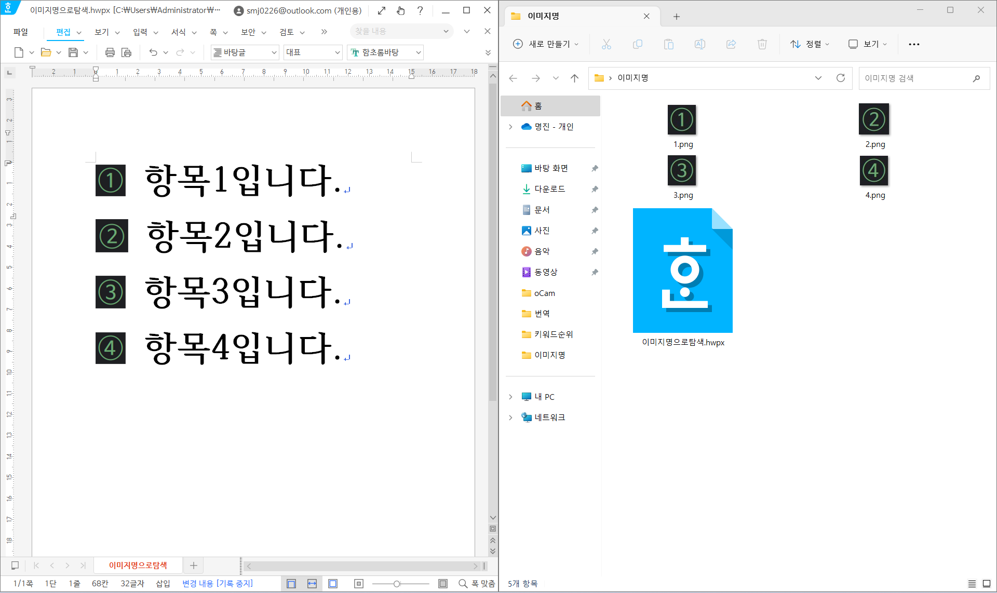Toggle fit-to-width view in Hangul status bar
Screen dimensions: 997x593
click(312, 584)
